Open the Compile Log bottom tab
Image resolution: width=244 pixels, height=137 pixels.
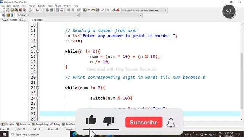point(40,124)
